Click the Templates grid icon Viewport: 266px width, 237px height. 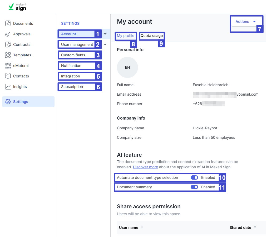8,55
